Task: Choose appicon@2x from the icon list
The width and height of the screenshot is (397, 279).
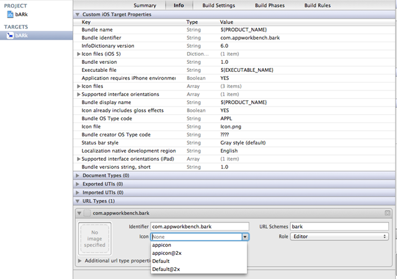Action: [x=167, y=253]
